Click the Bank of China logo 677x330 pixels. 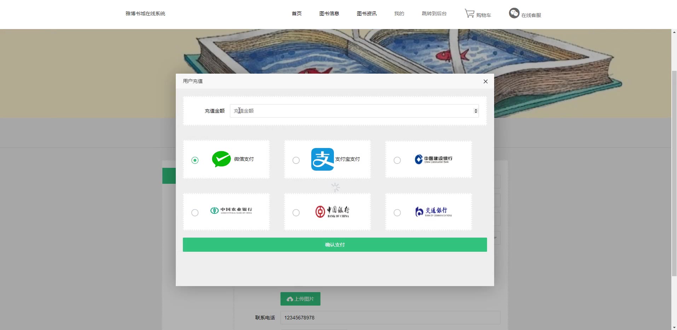click(x=332, y=212)
